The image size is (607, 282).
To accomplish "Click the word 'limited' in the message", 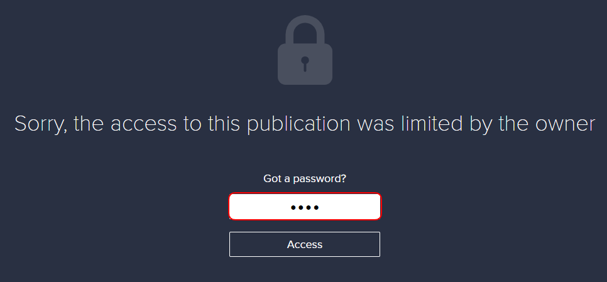I will 431,123.
